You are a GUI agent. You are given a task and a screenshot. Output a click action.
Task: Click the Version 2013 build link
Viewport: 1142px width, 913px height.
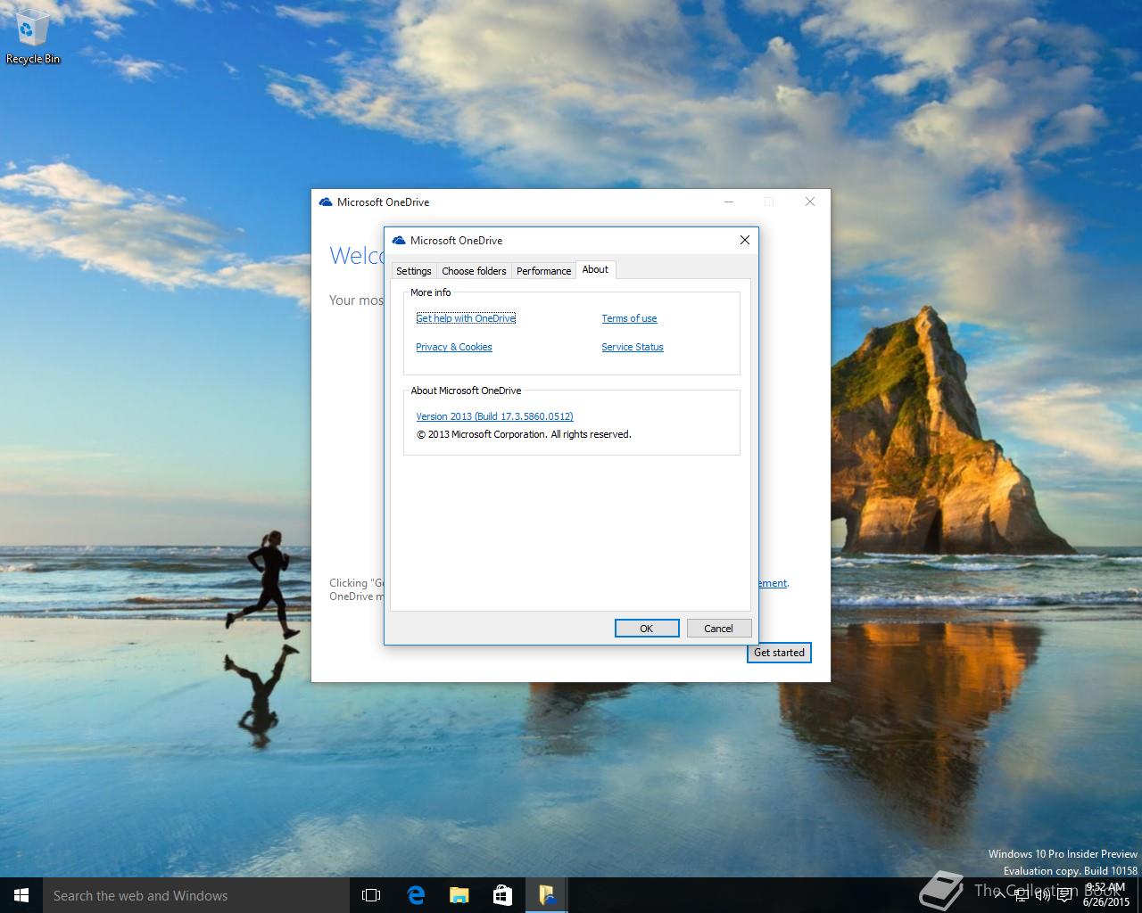pyautogui.click(x=494, y=416)
